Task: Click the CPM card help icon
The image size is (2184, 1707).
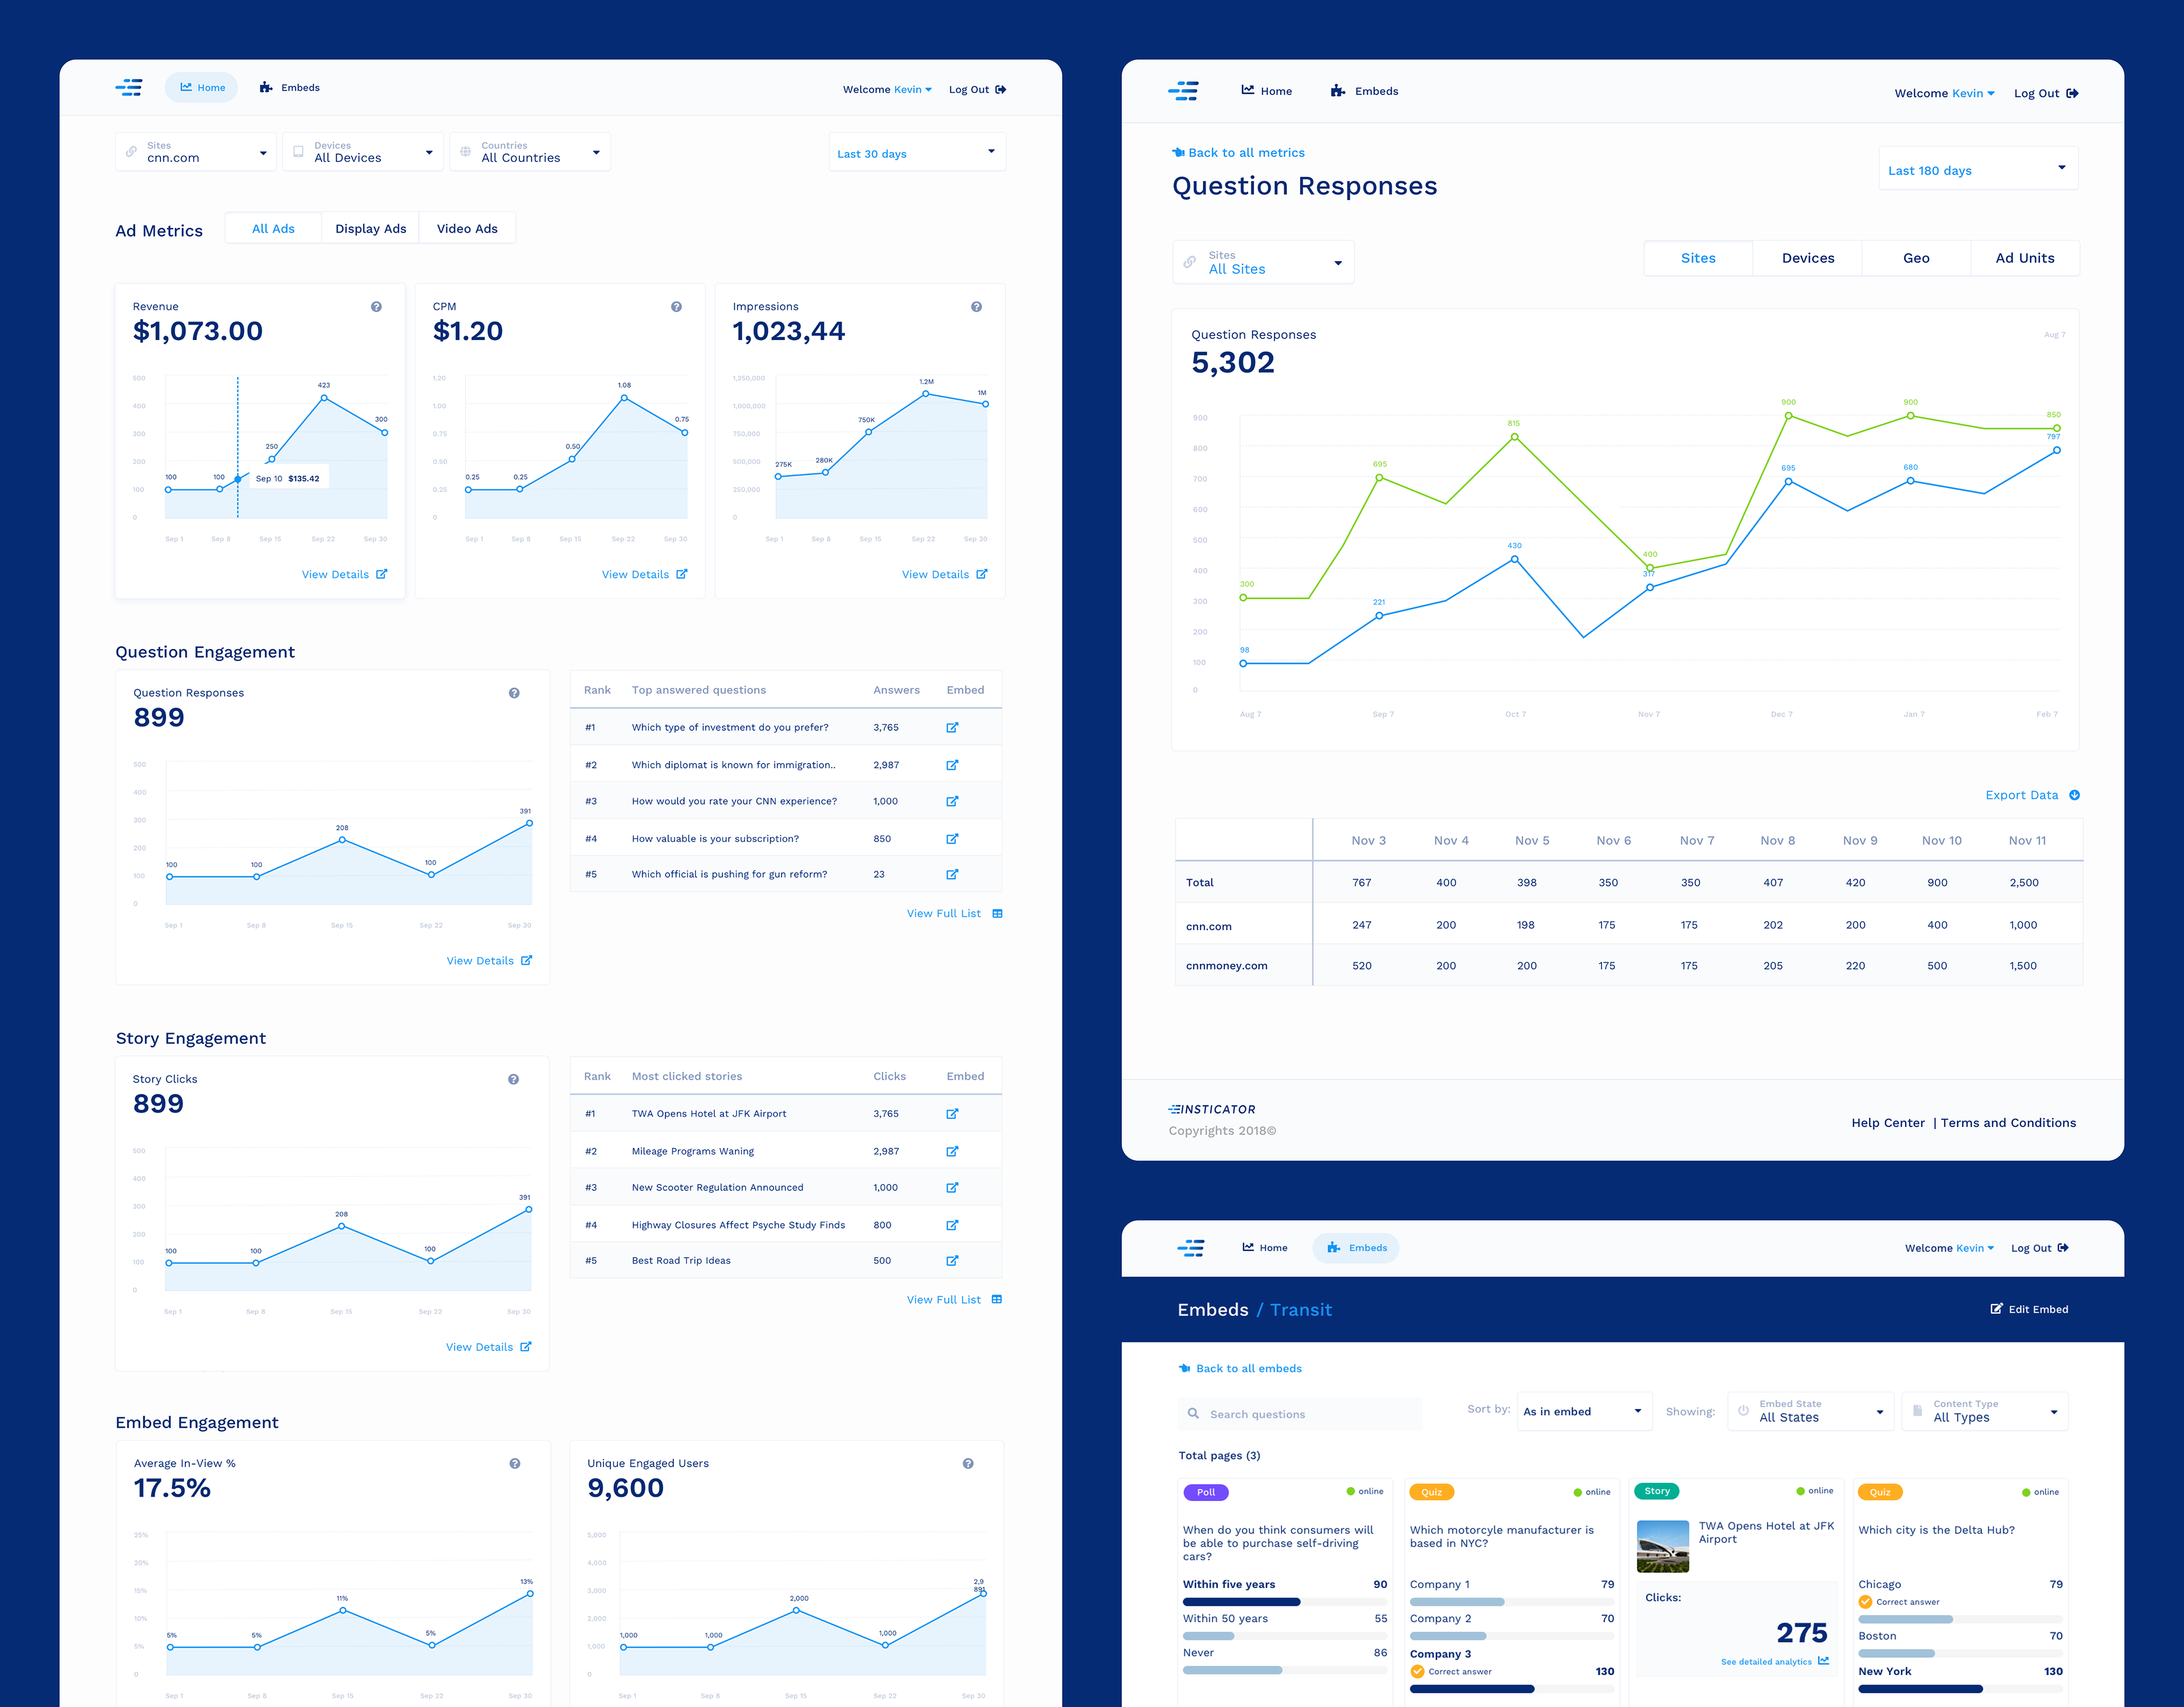Action: point(676,307)
